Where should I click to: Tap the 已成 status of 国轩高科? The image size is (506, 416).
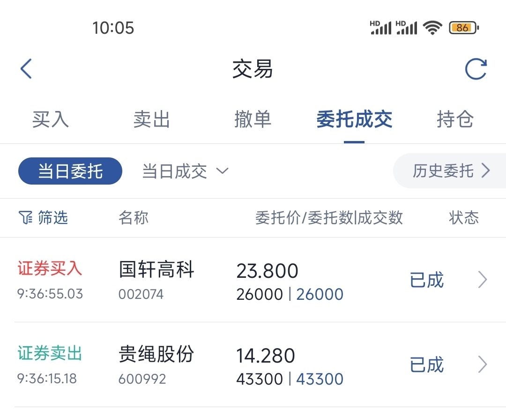click(427, 280)
